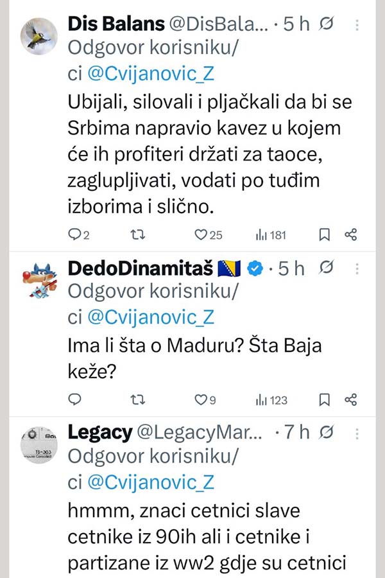Share the DedoDinamitaš tweet
Viewport: 385px width, 578px height.
pos(350,400)
